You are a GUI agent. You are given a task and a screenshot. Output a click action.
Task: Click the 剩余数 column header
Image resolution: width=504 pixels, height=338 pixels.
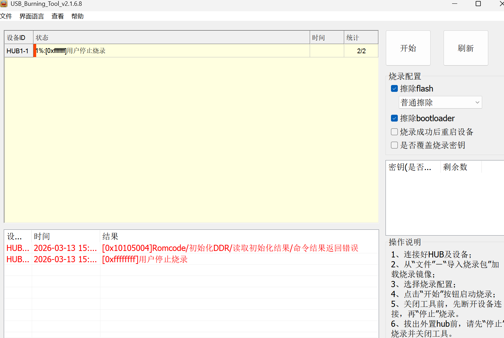(x=461, y=167)
